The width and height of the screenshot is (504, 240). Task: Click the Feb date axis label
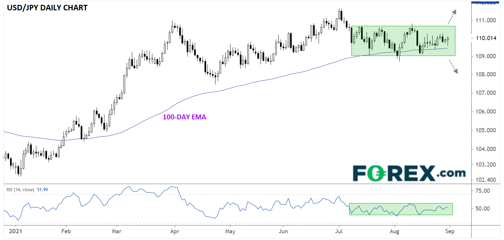[66, 232]
